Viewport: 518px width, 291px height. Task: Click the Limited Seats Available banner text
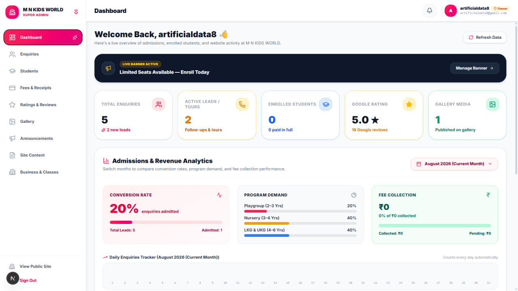(x=164, y=72)
